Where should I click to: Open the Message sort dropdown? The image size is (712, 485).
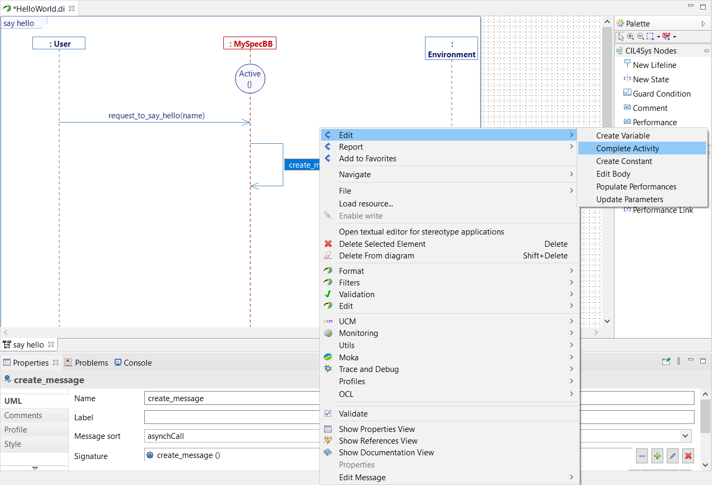coord(685,436)
